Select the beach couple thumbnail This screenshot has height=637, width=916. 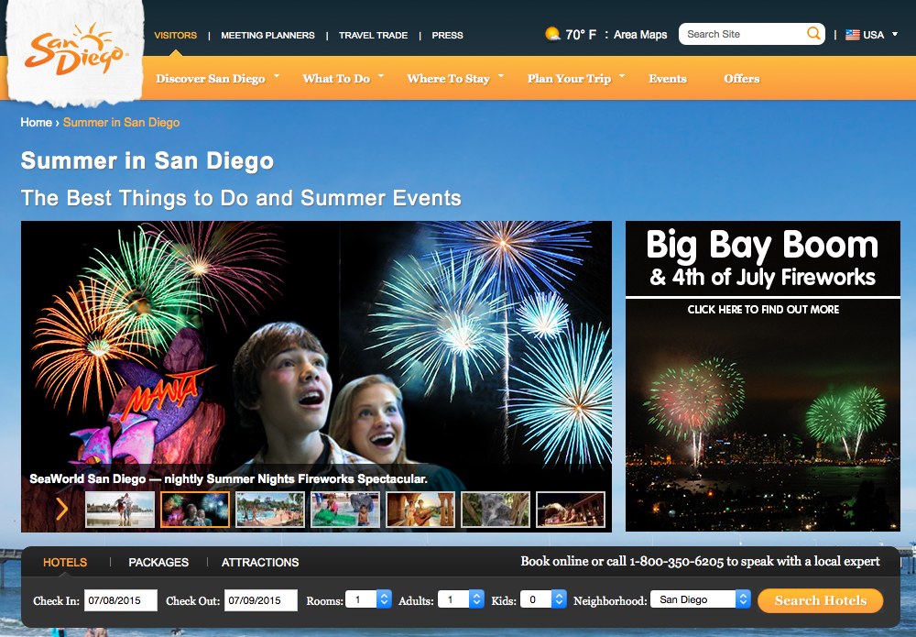pos(120,509)
